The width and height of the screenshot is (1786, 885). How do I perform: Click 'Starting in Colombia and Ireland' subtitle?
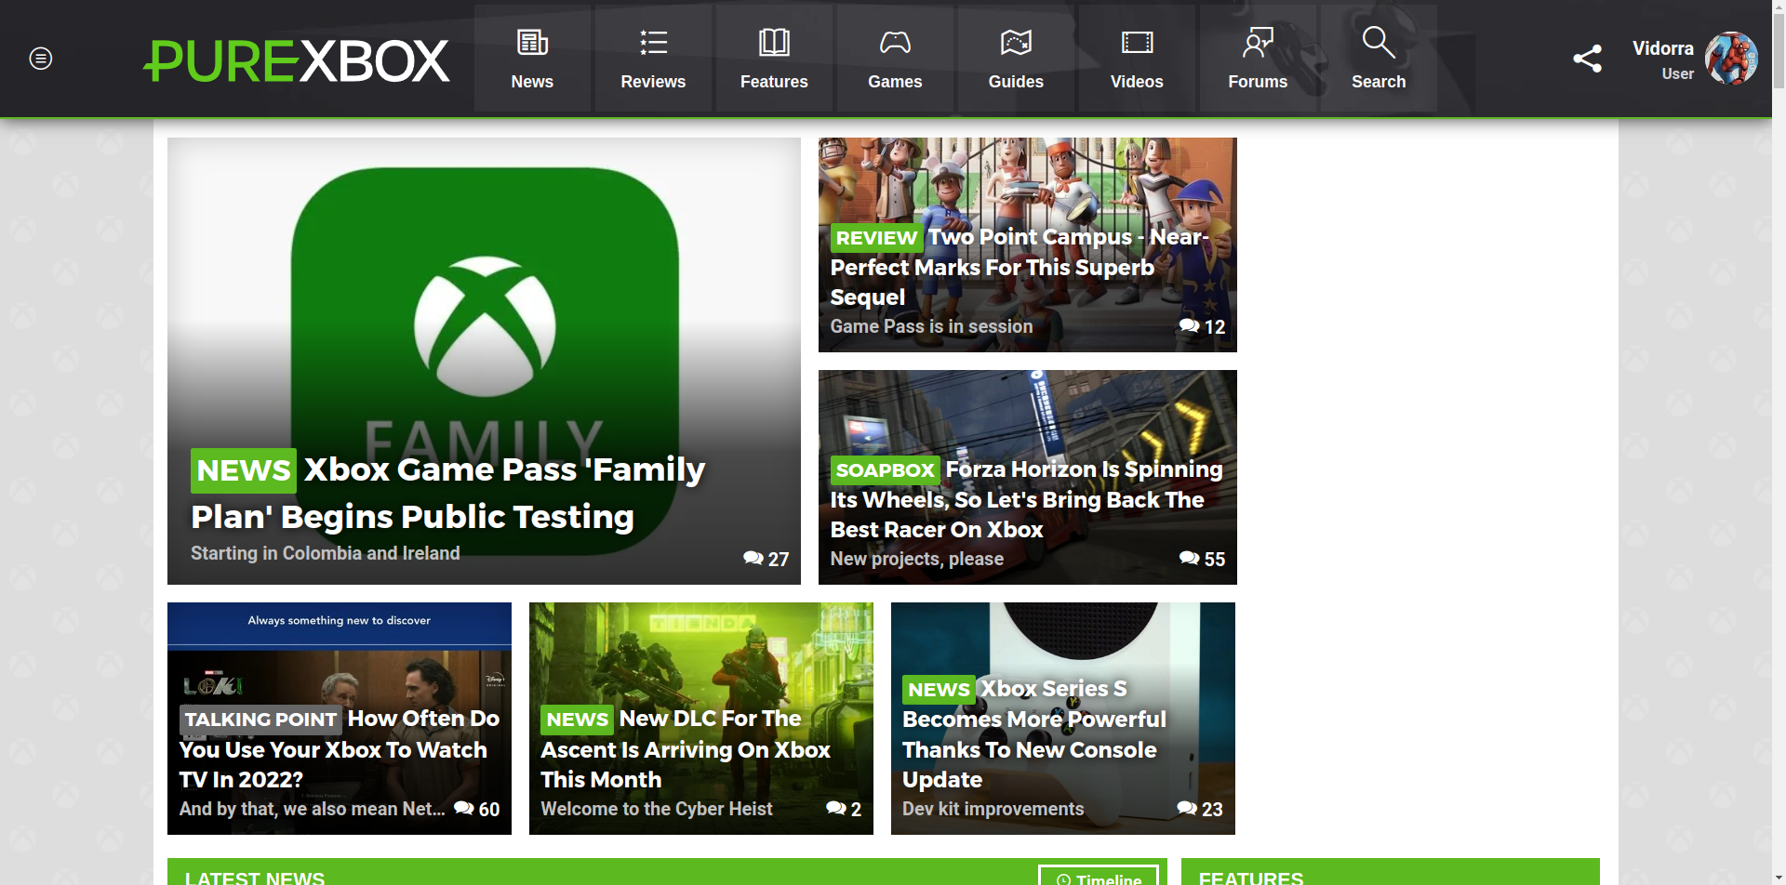tap(325, 553)
